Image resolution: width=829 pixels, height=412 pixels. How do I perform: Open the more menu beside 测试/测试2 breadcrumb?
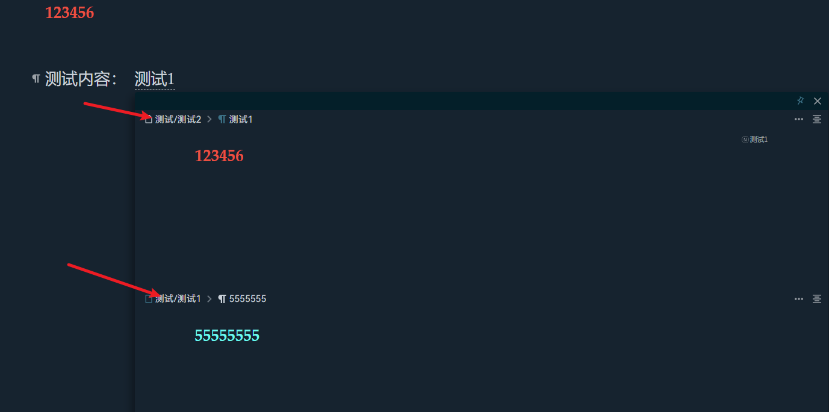click(799, 119)
